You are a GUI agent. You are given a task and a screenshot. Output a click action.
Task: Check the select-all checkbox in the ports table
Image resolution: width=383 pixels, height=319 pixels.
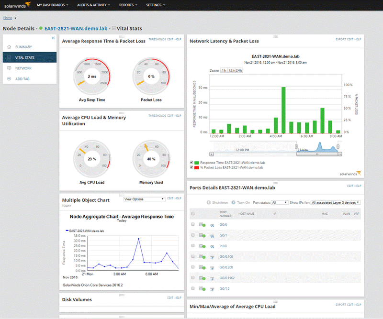click(x=192, y=213)
